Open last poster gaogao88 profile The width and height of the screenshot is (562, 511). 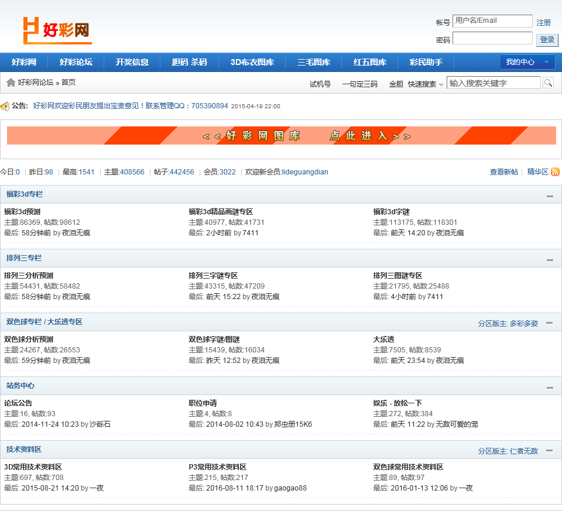tap(290, 488)
